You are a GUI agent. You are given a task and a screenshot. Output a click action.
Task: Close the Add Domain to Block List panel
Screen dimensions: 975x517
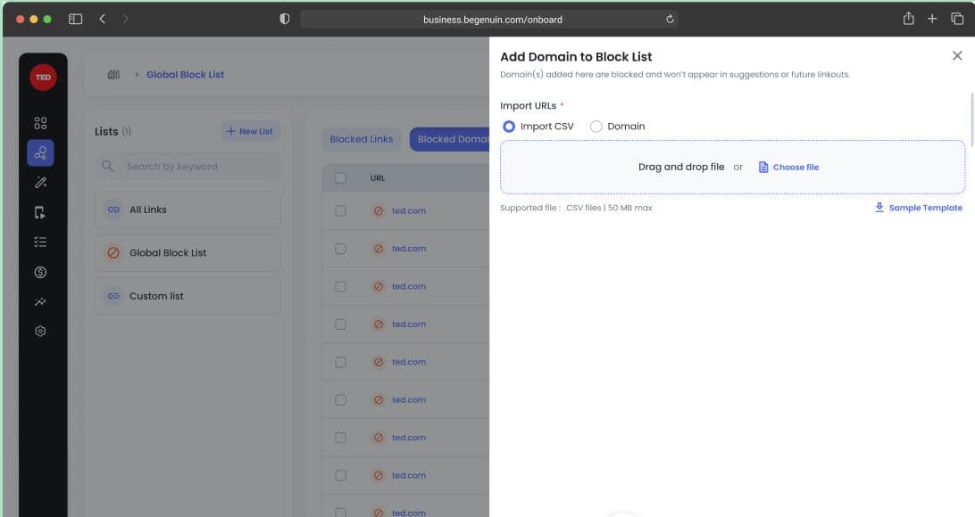957,56
